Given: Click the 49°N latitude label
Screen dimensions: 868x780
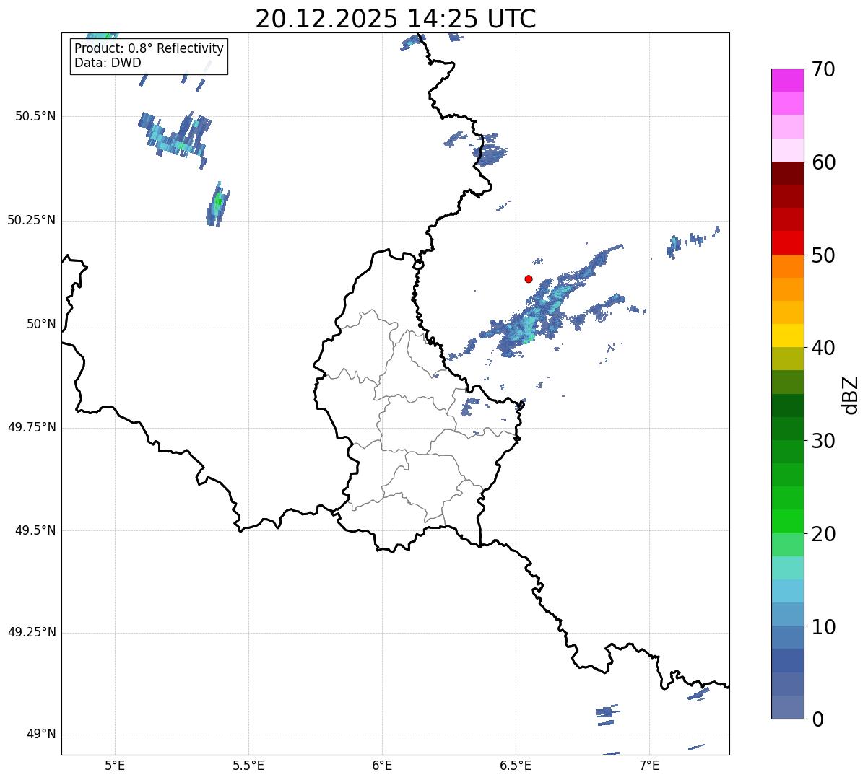Looking at the screenshot, I should click(x=41, y=735).
